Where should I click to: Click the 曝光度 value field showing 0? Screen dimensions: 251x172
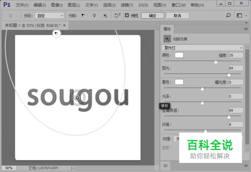[236, 82]
